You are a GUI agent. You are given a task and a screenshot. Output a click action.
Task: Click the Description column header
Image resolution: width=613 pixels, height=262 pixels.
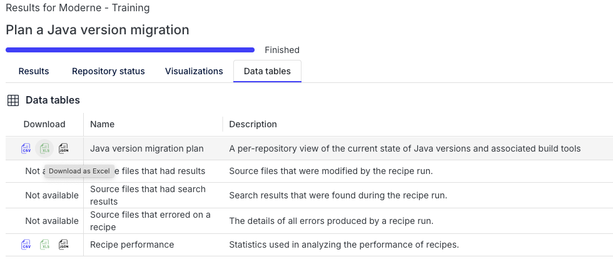coord(253,124)
